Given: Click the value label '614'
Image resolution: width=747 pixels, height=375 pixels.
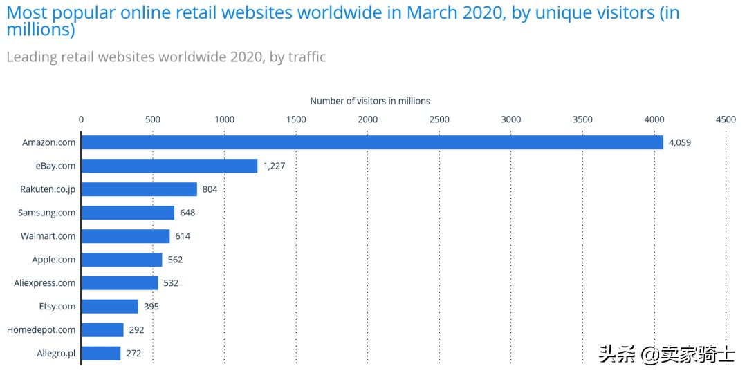Looking at the screenshot, I should (183, 236).
